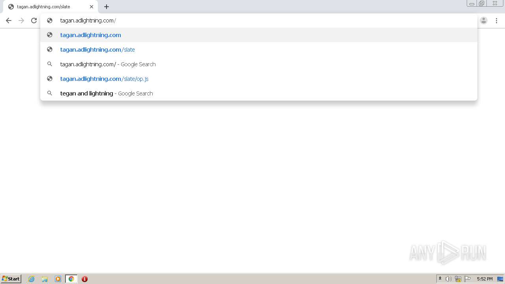Click the site info globe in address bar

(x=50, y=21)
